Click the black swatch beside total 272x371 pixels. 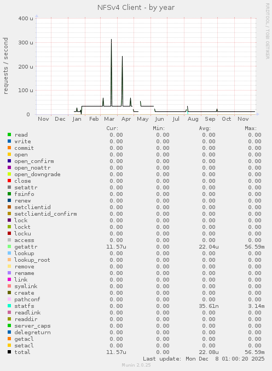click(9, 352)
